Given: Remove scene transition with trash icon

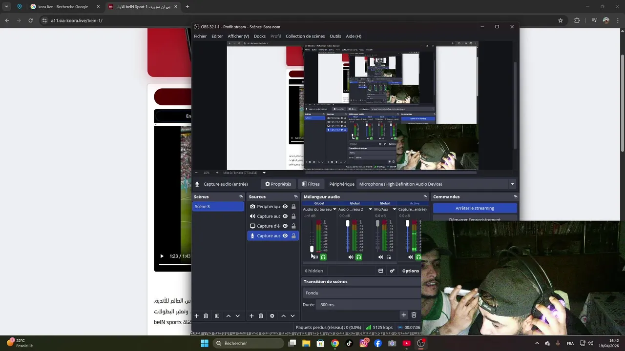Looking at the screenshot, I should click(414, 315).
